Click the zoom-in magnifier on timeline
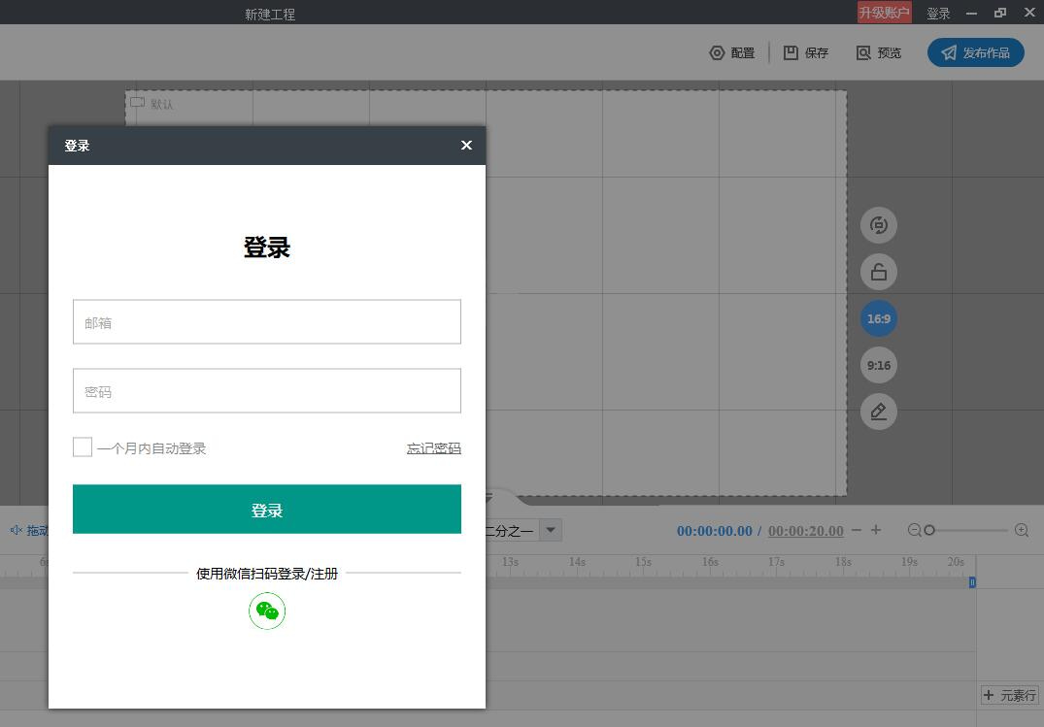 pyautogui.click(x=1022, y=531)
